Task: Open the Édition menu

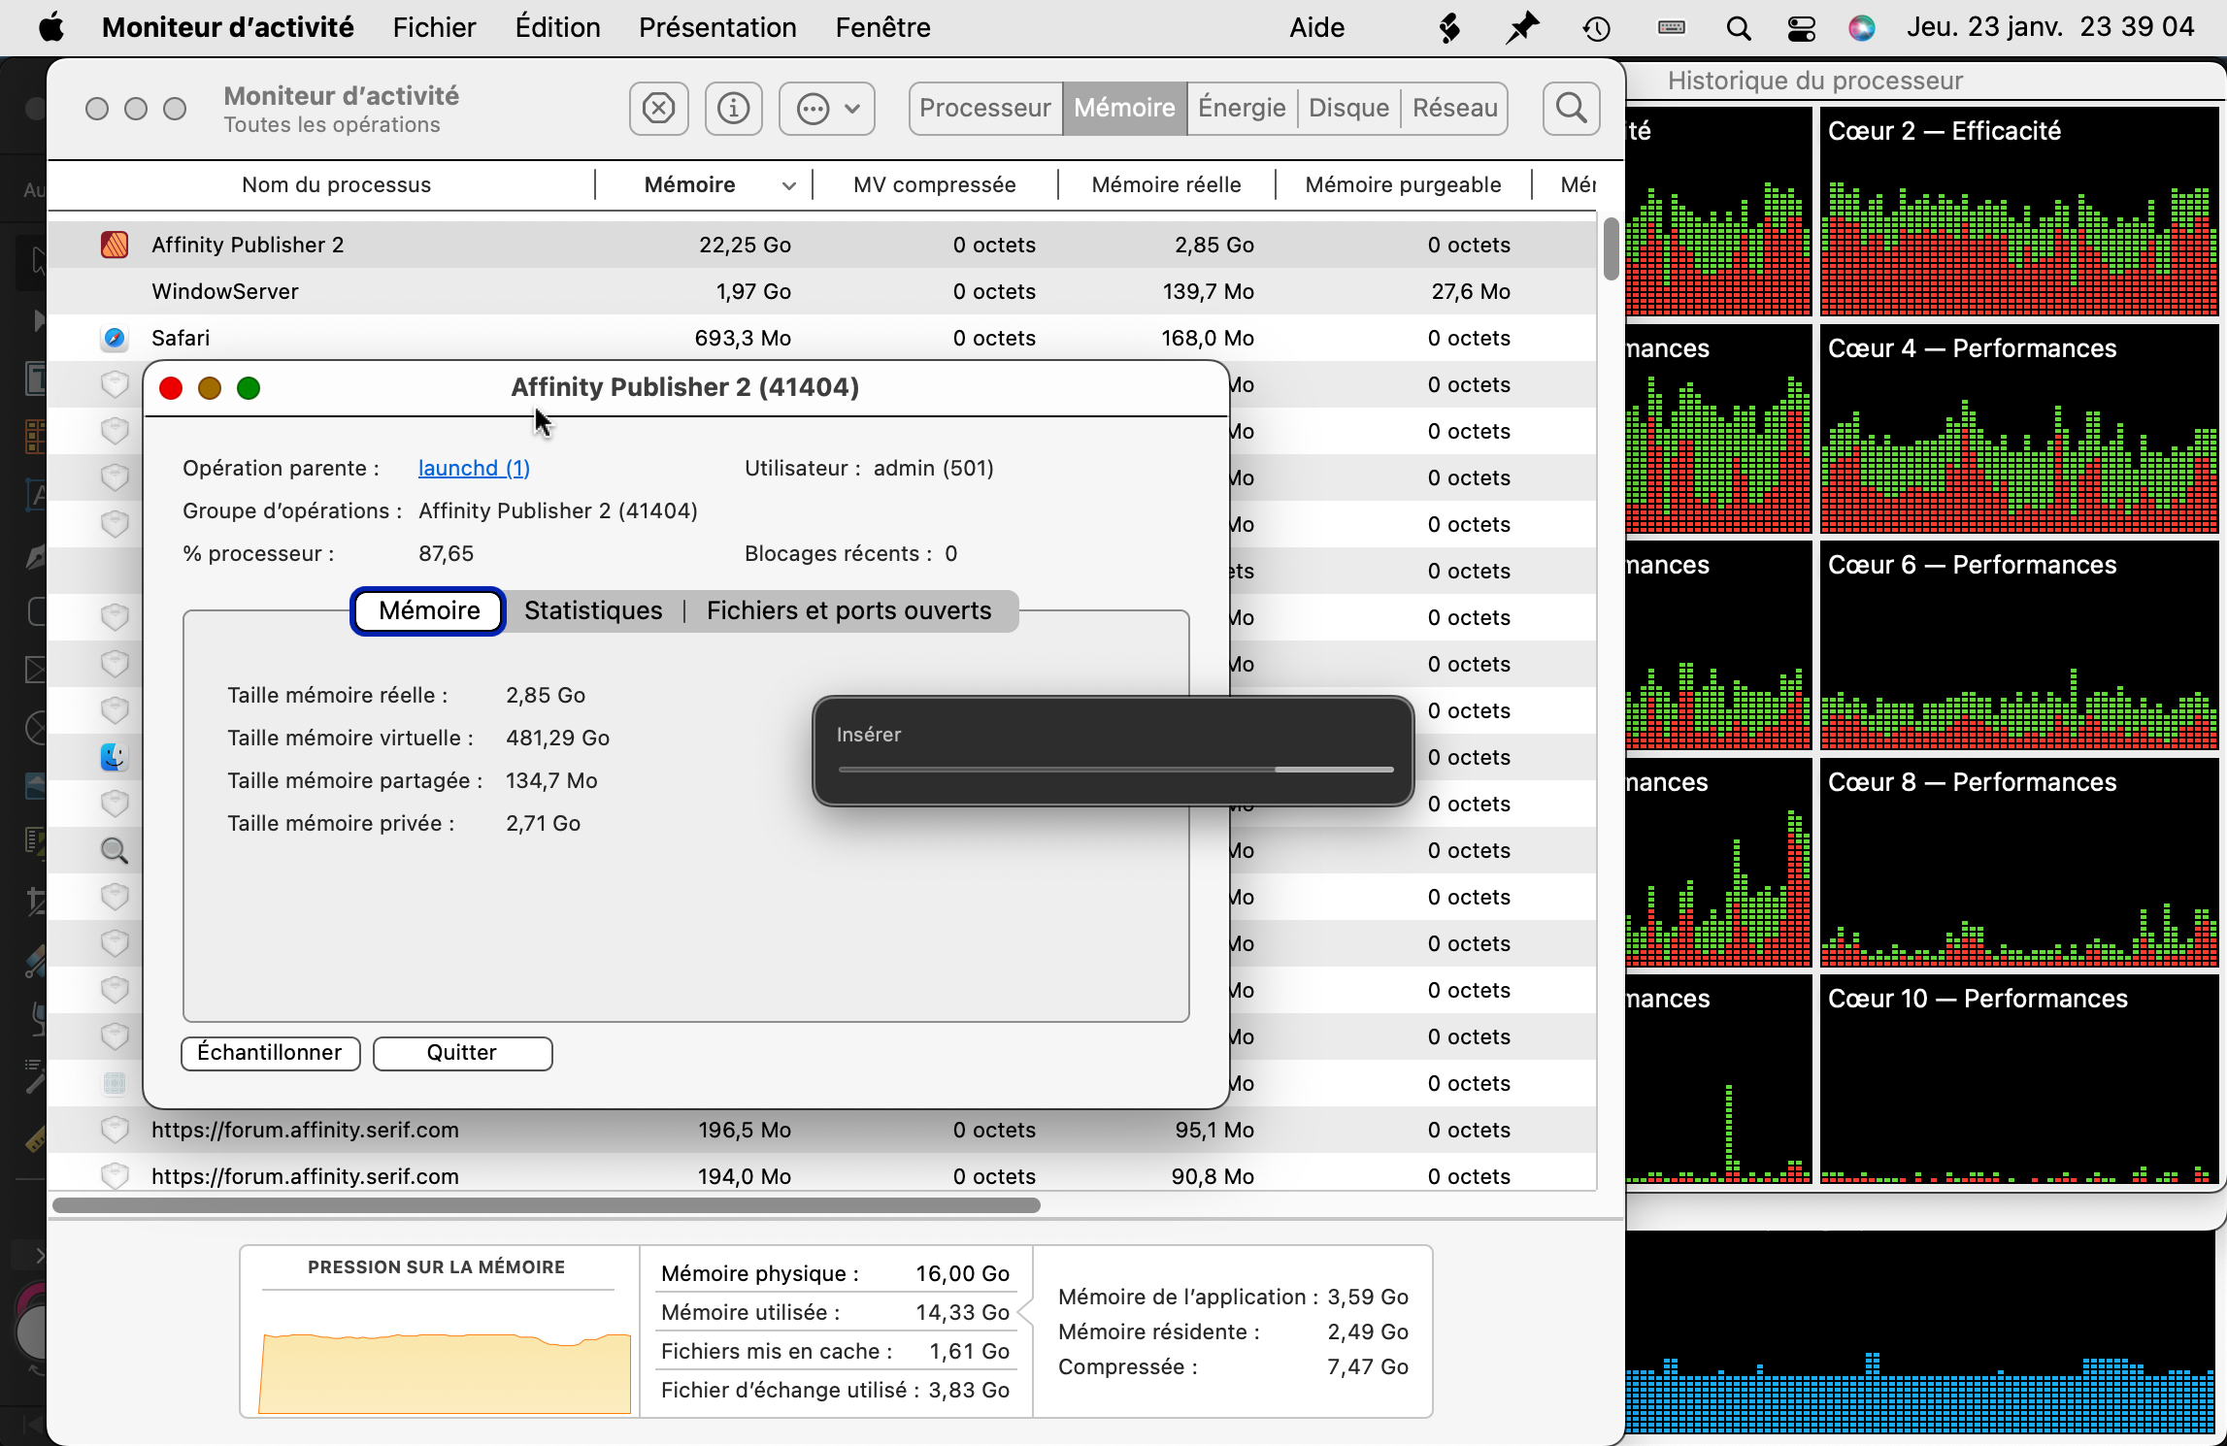Action: tap(557, 27)
